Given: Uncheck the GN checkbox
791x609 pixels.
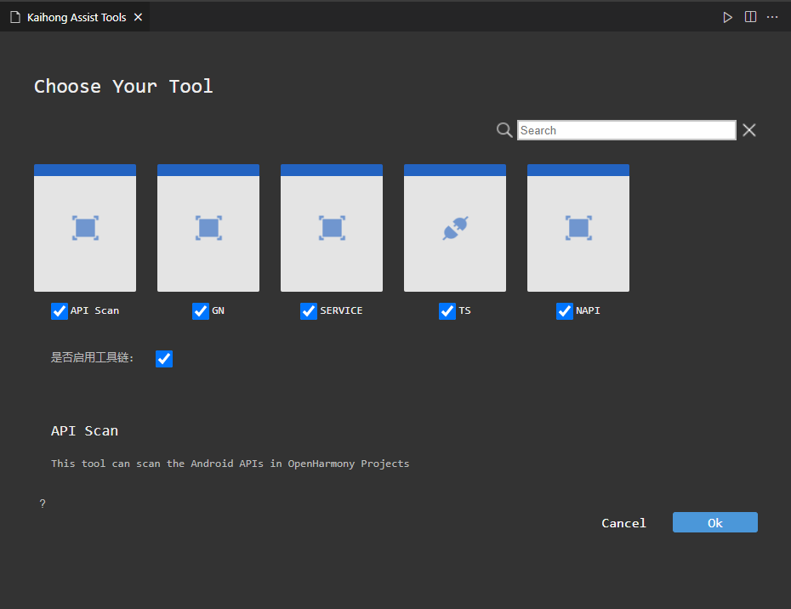Looking at the screenshot, I should pyautogui.click(x=201, y=311).
